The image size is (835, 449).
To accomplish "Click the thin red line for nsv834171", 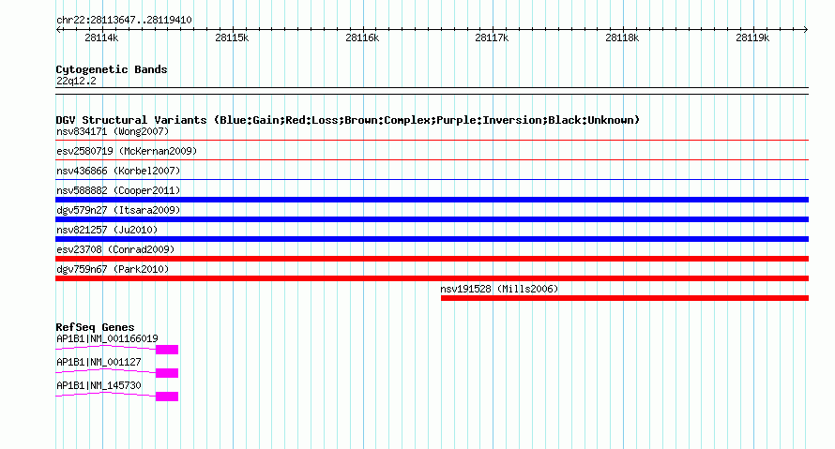I will pyautogui.click(x=432, y=141).
